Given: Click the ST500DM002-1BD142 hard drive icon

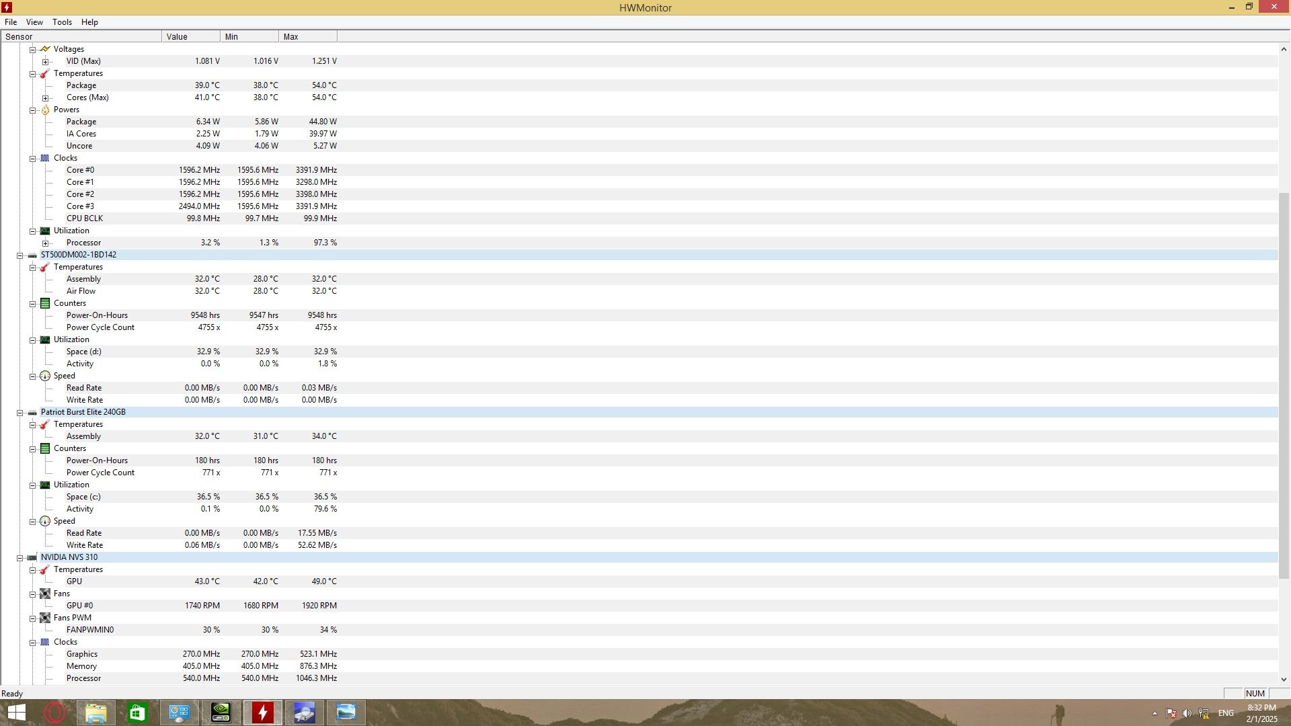Looking at the screenshot, I should click(x=32, y=255).
